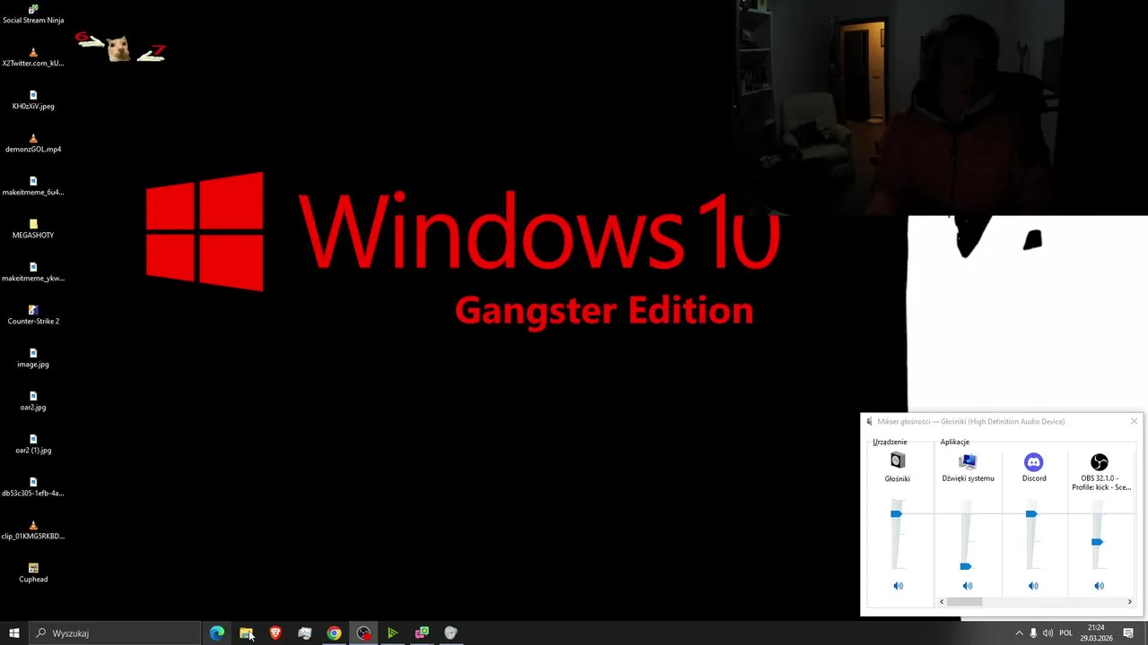Screen dimensions: 1148x645
Task: Click the mixer horizontal scrollbar thumb
Action: click(x=965, y=602)
